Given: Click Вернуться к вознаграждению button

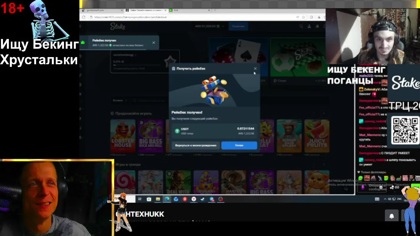Looking at the screenshot, I should click(x=196, y=146).
